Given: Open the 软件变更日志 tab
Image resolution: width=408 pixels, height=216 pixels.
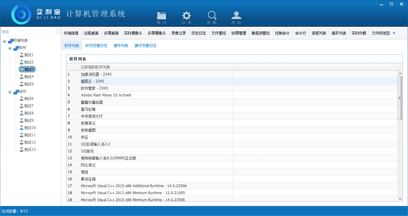Looking at the screenshot, I should click(96, 46).
